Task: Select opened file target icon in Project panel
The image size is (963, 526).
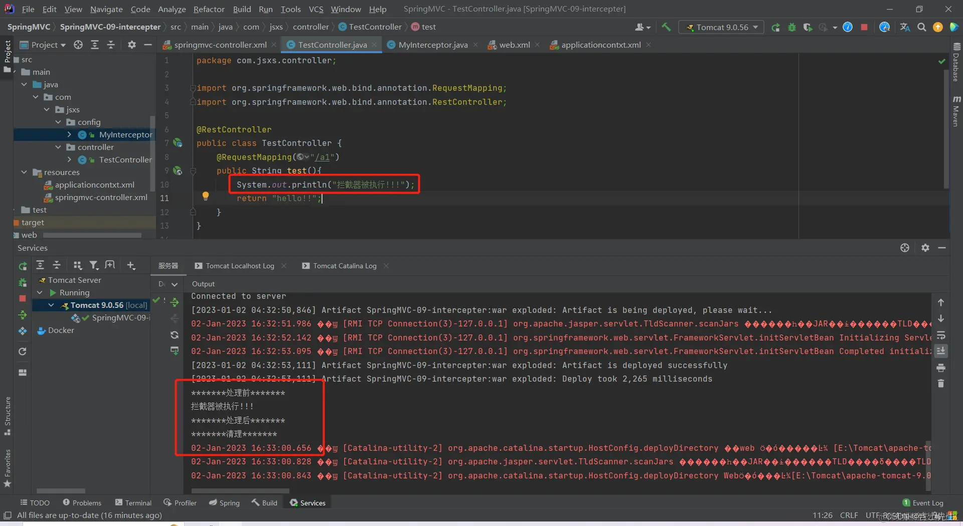Action: [78, 45]
